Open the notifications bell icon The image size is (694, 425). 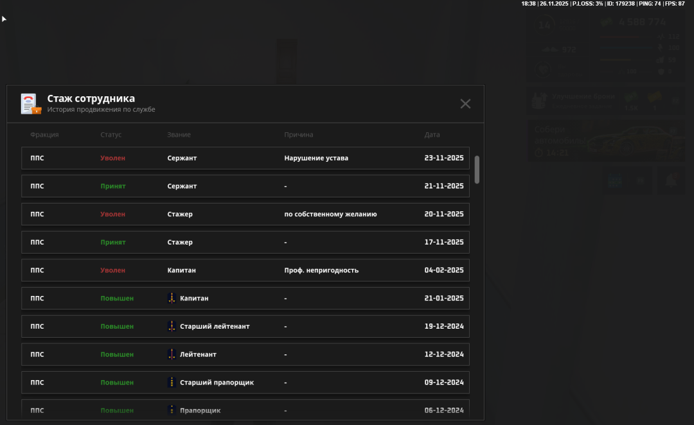pyautogui.click(x=671, y=180)
